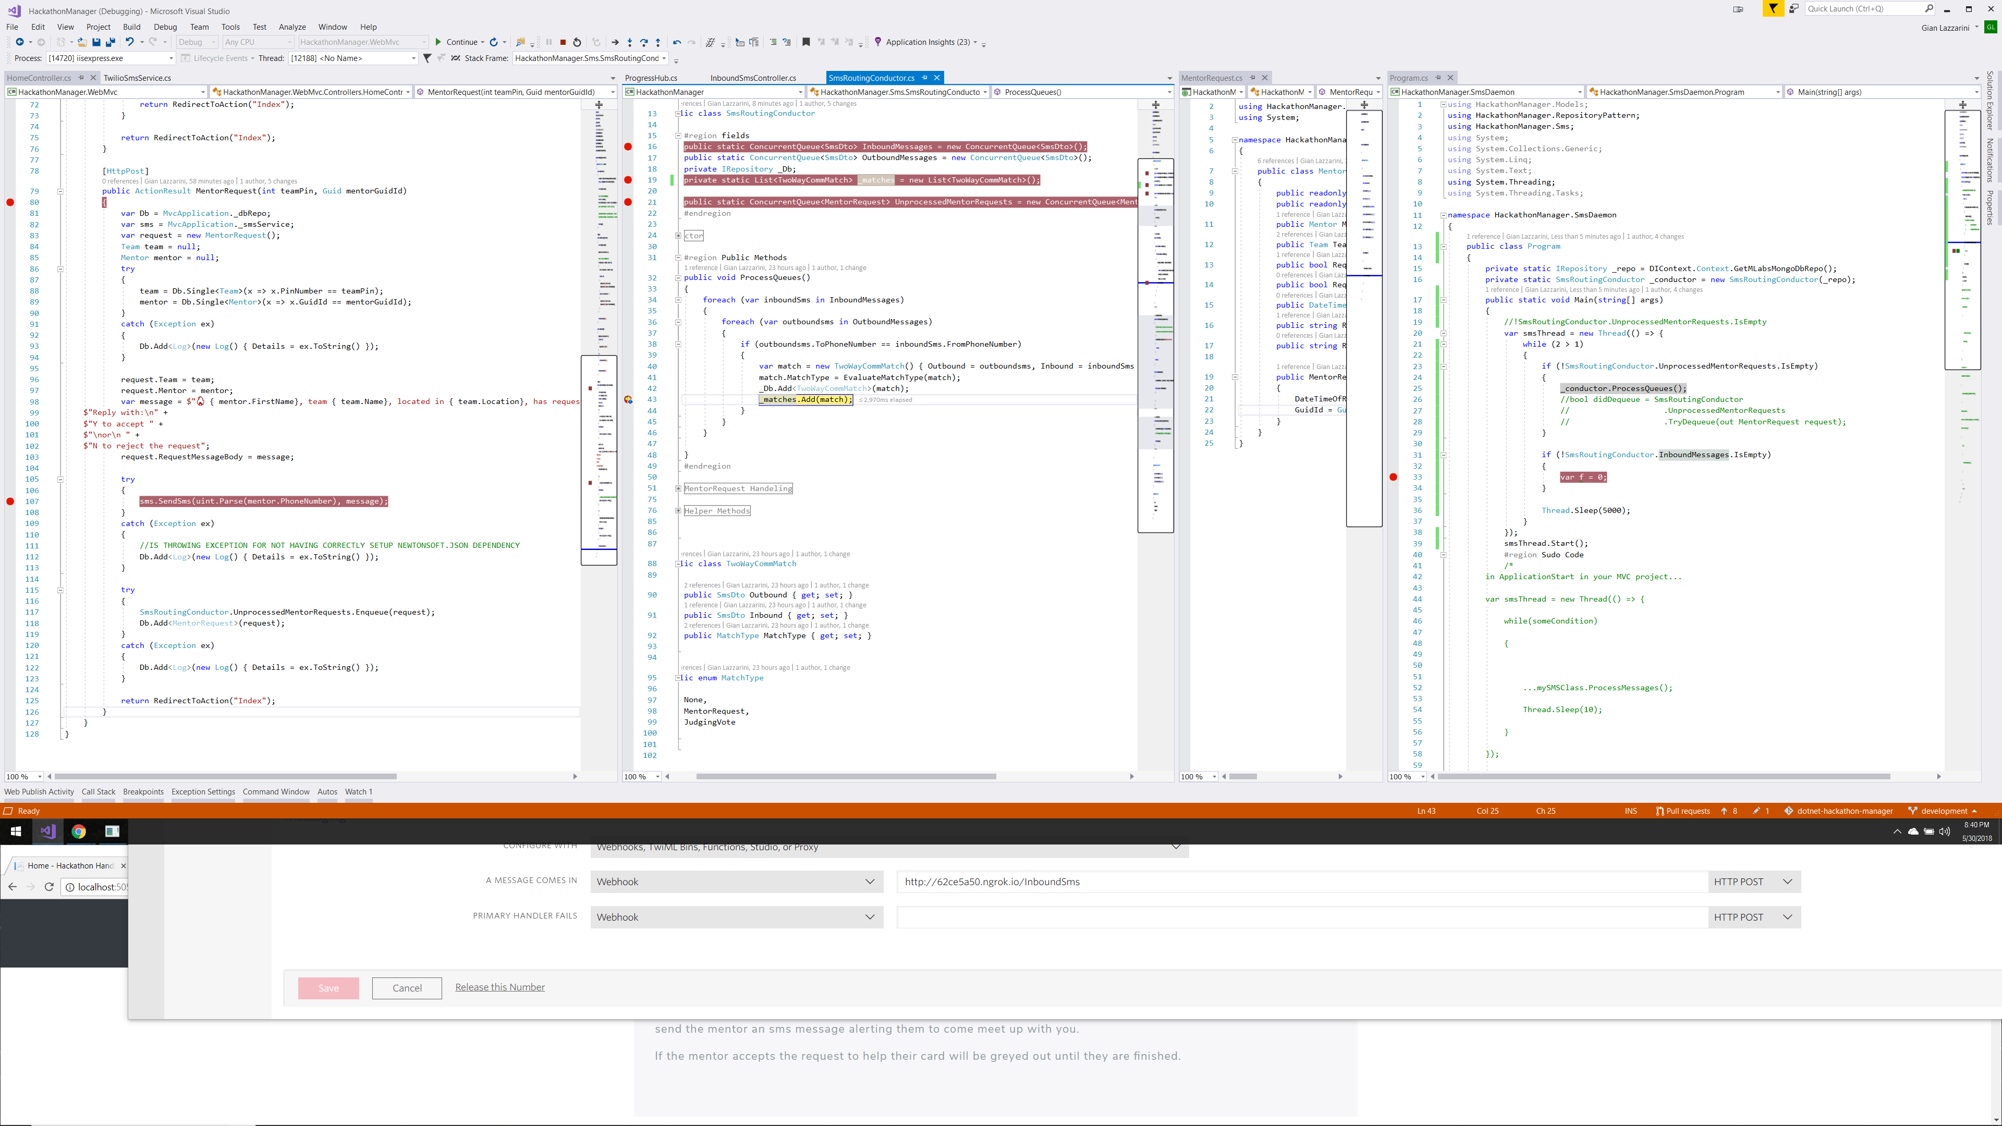Click the Save All icon

111,42
